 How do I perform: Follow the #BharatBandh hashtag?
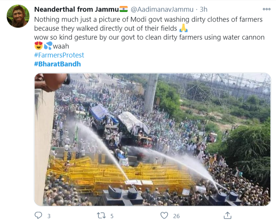[57, 64]
